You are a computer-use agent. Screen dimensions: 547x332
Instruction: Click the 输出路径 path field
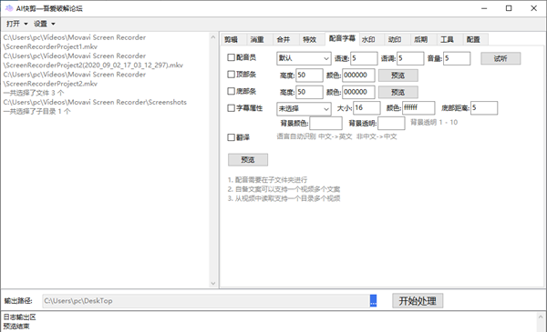pyautogui.click(x=206, y=301)
